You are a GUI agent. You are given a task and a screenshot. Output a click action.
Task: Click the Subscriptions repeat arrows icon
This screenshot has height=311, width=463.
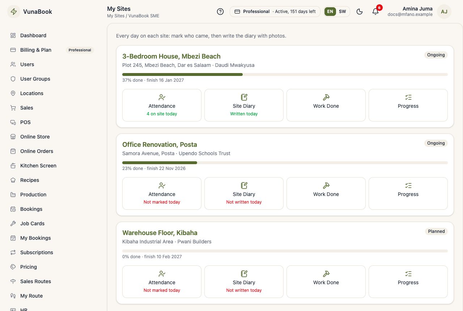click(13, 252)
